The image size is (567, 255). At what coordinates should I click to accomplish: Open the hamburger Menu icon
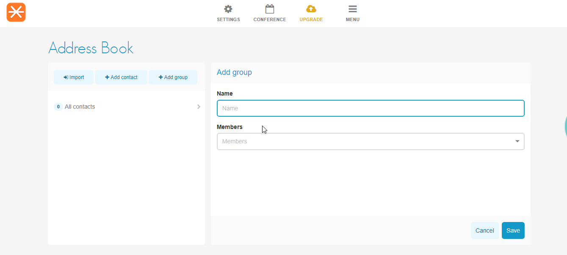click(352, 9)
